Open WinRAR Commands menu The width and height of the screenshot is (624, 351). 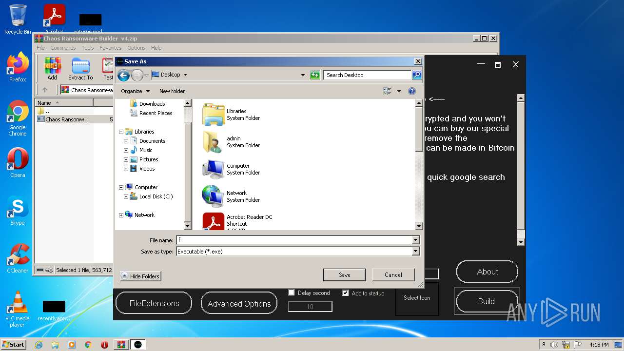point(63,48)
